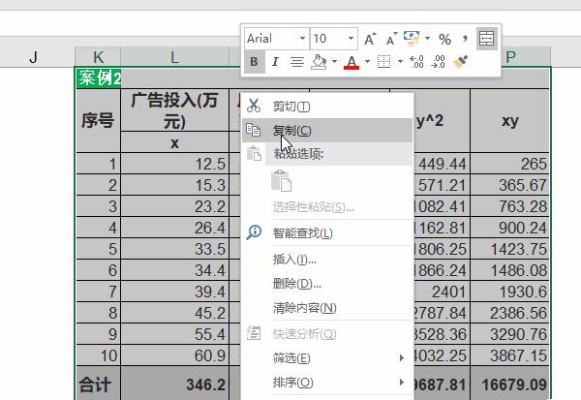Toggle Bold in mini toolbar
The height and width of the screenshot is (400, 581).
coord(254,62)
